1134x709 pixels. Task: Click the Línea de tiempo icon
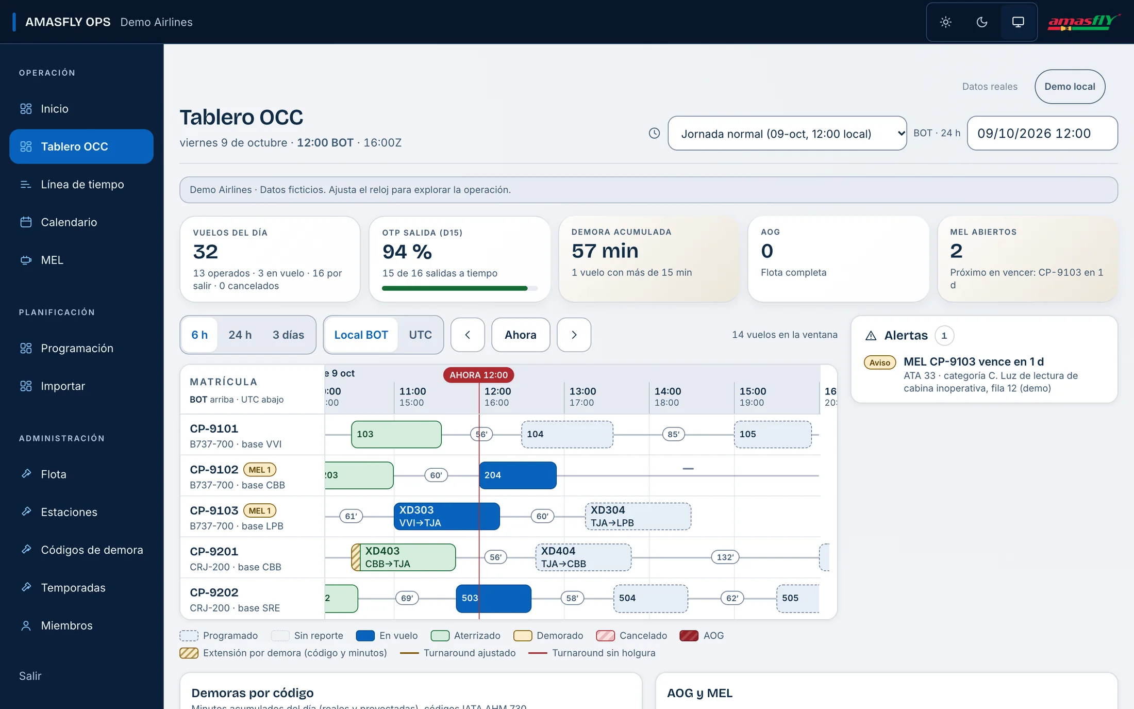(26, 185)
